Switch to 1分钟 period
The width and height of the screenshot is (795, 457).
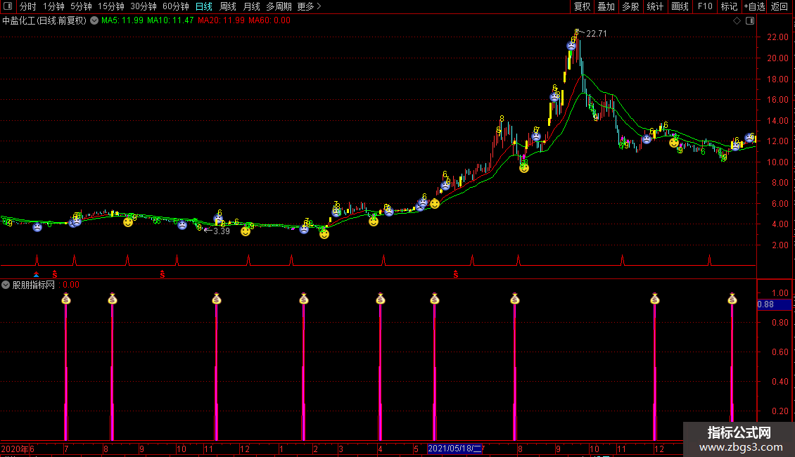click(x=53, y=6)
